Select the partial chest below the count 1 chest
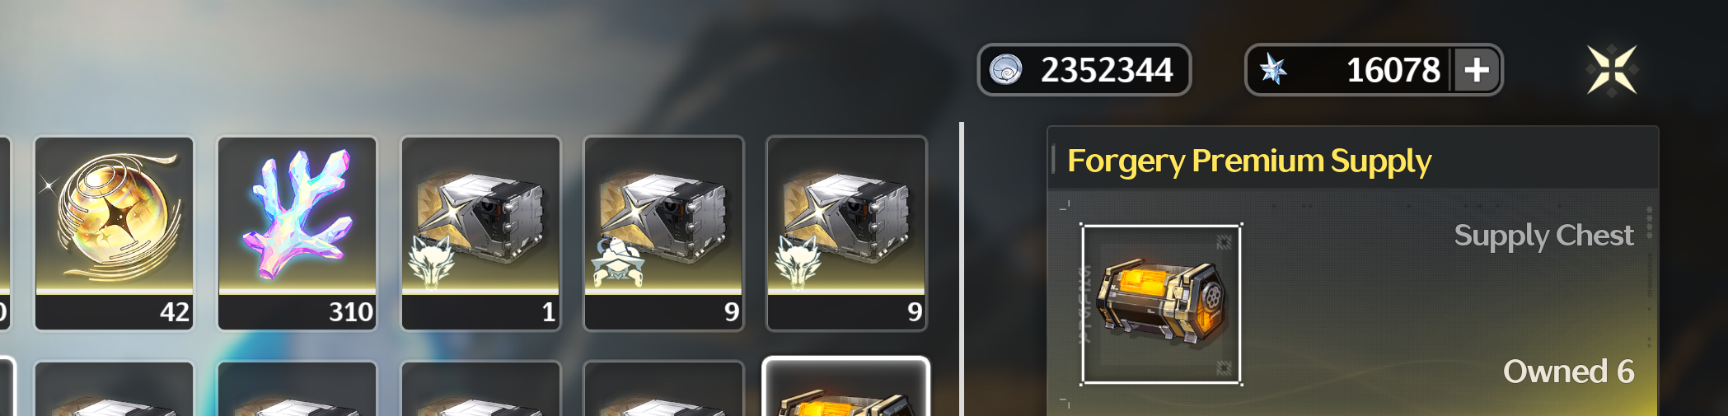Image resolution: width=1728 pixels, height=416 pixels. pos(480,389)
